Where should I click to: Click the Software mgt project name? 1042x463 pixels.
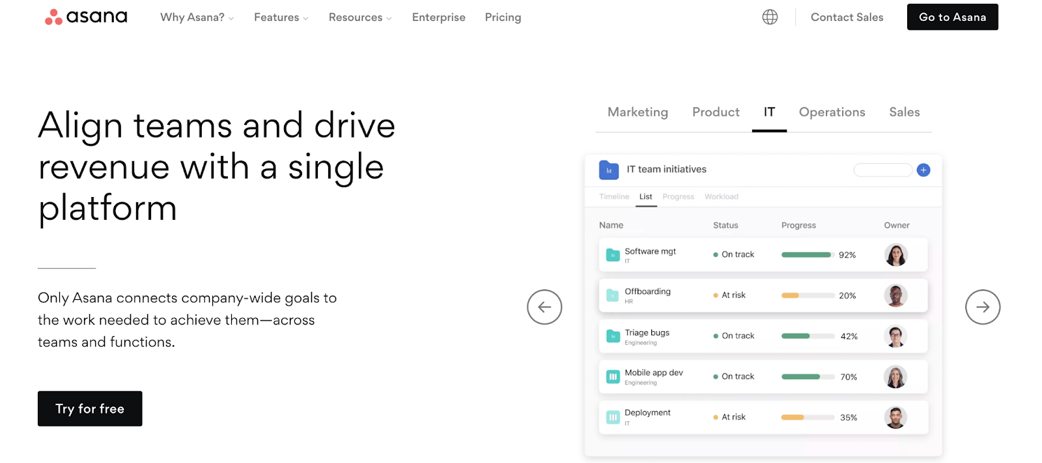click(650, 252)
